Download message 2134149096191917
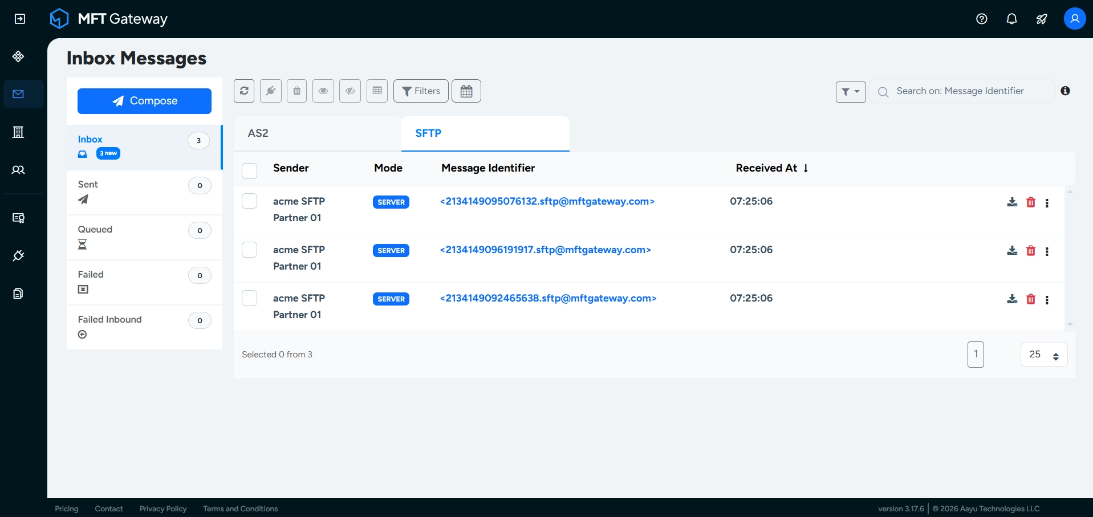The height and width of the screenshot is (517, 1093). [1012, 251]
